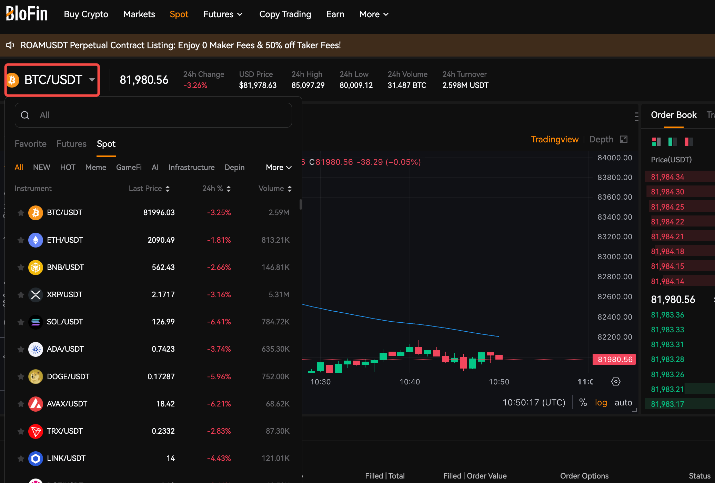
Task: Favorite TRX/USDT with its star
Action: click(21, 431)
